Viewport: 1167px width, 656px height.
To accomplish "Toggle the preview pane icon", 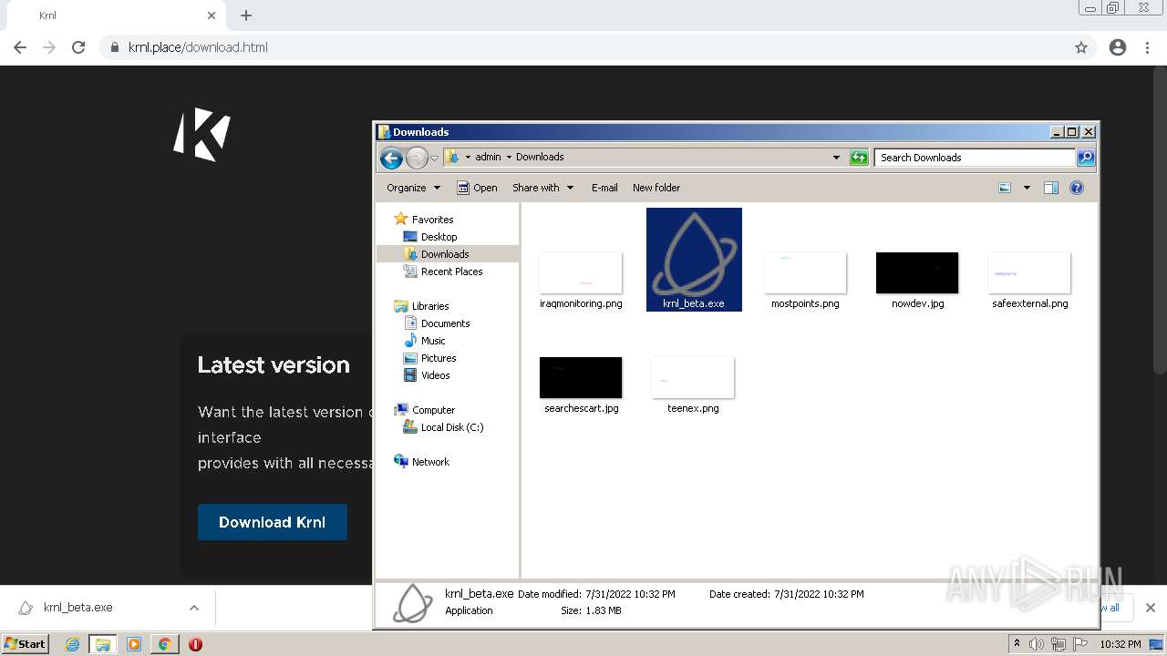I will [1051, 188].
